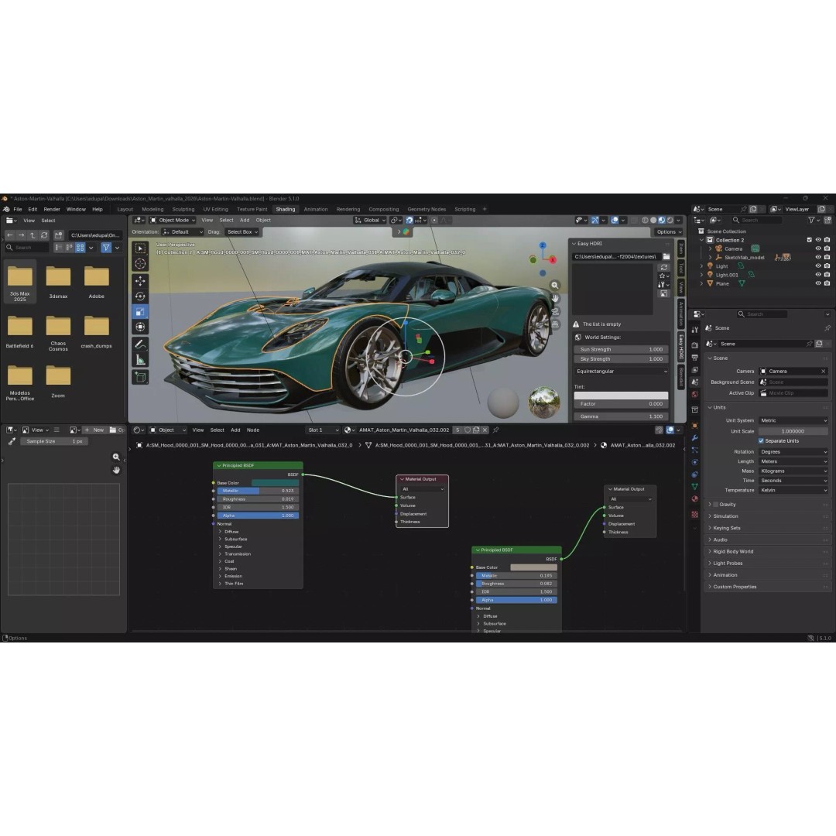Screen dimensions: 836x836
Task: Adjust Metallic slider in left Principled BSDF
Action: tap(258, 491)
